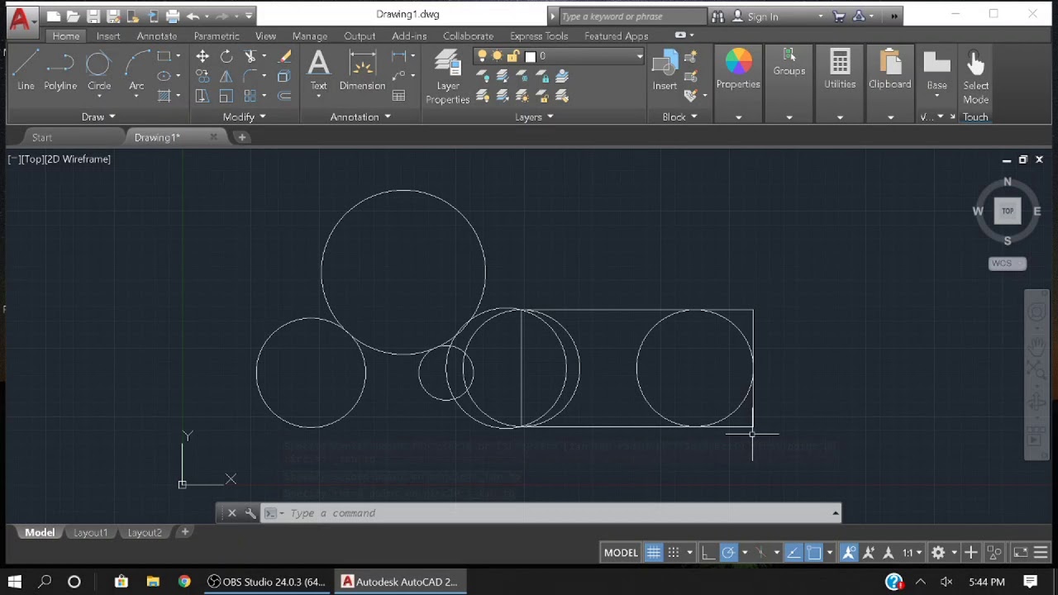
Task: Open the multiline Text tool
Action: point(318,70)
